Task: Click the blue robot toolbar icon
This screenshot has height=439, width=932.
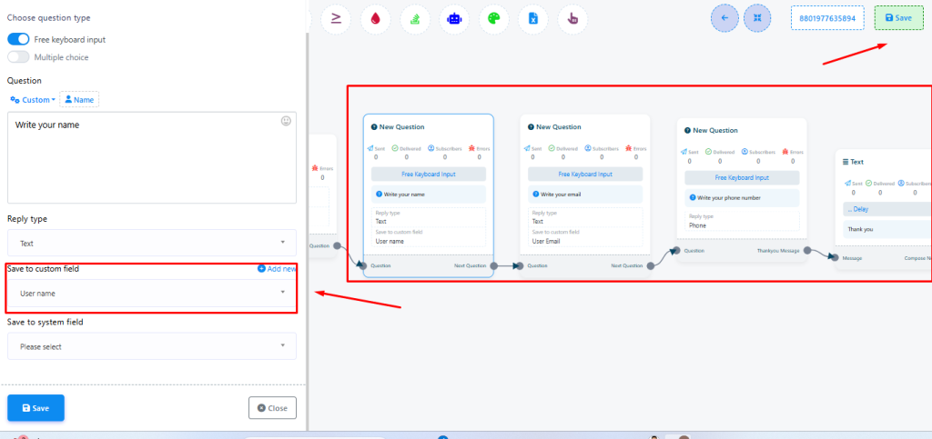Action: (454, 18)
